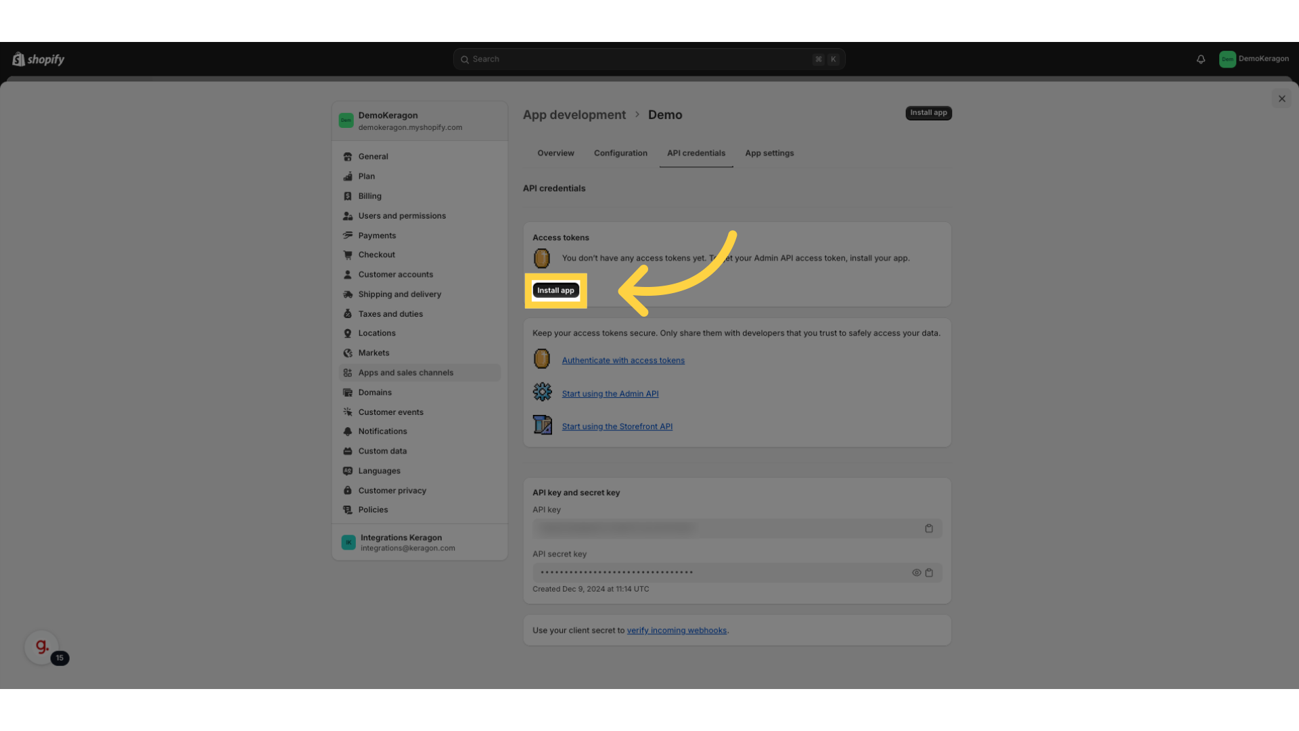
Task: Open Shipping and delivery settings
Action: [399, 294]
